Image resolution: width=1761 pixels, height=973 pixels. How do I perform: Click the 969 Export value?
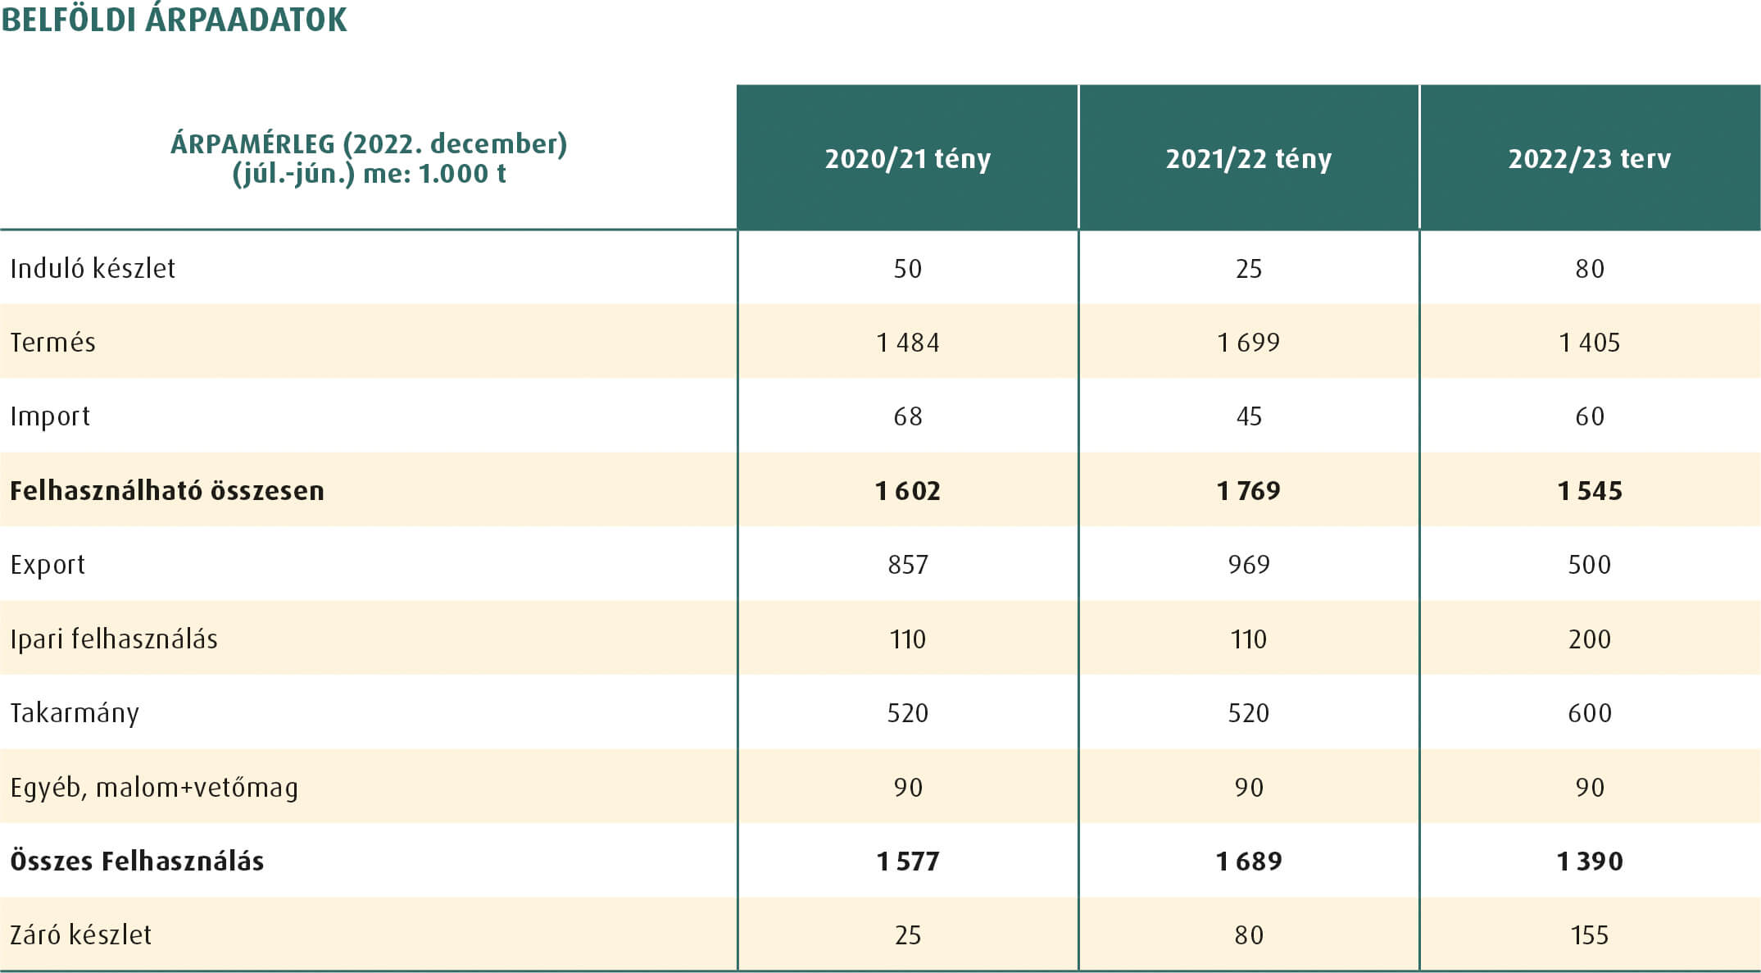point(1248,565)
